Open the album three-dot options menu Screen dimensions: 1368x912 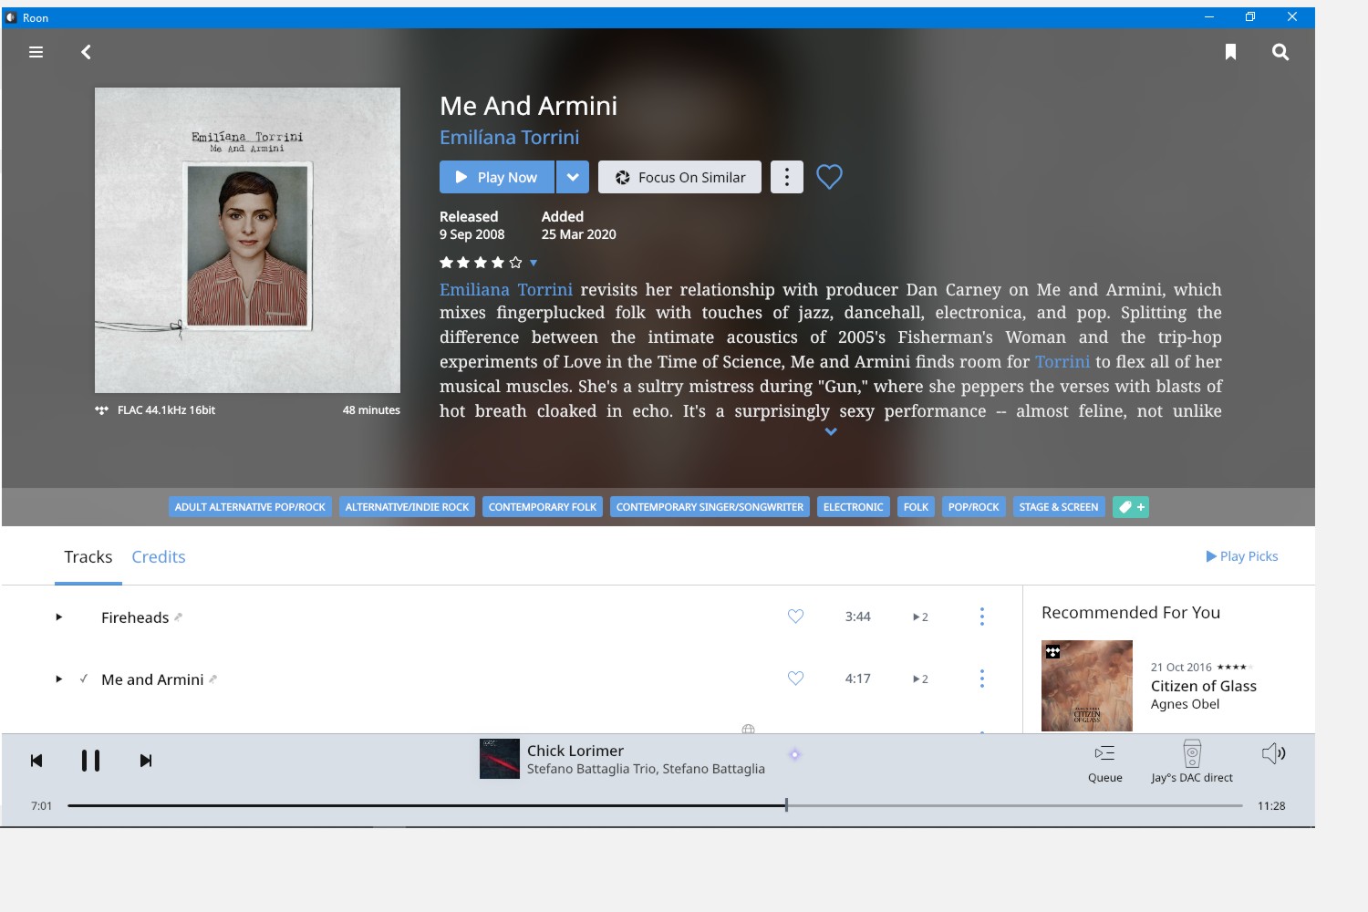point(787,177)
